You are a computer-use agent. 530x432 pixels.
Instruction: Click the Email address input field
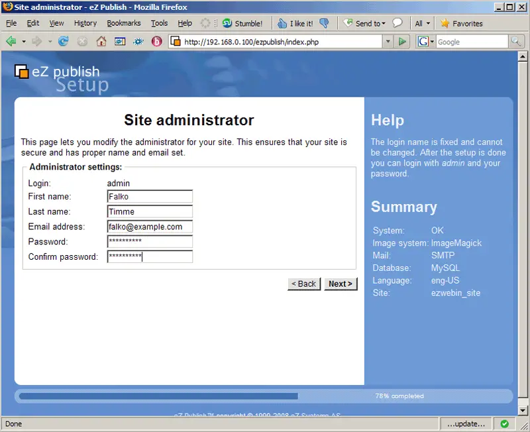point(150,227)
